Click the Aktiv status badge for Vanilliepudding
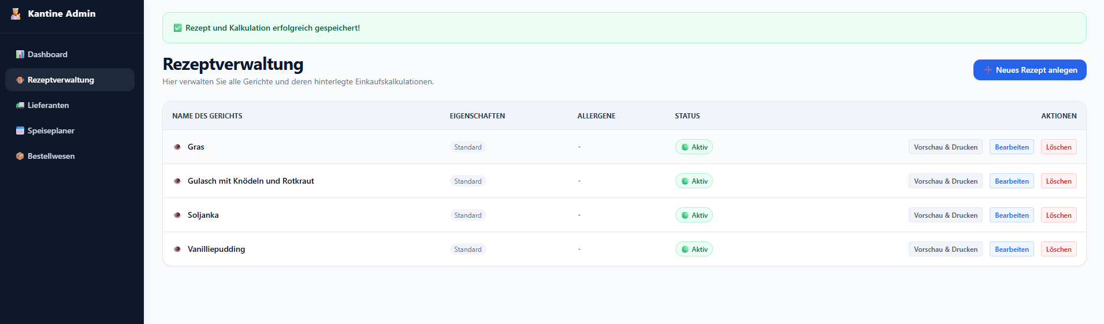Screen dimensions: 1104x324 tap(694, 249)
